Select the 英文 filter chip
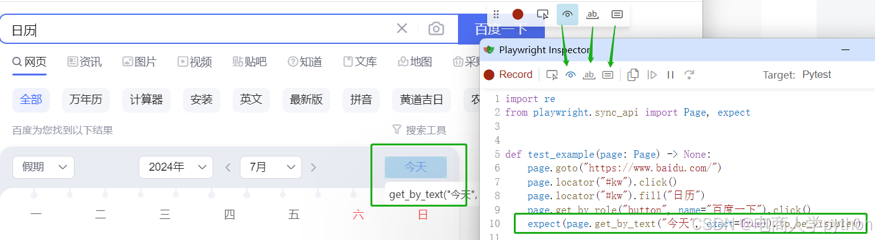Screen dimensions: 875x240 tap(251, 100)
